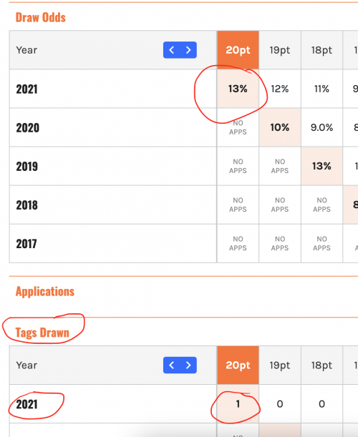Image resolution: width=358 pixels, height=437 pixels.
Task: Select 20pt column header in Tags Drawn
Action: click(238, 365)
